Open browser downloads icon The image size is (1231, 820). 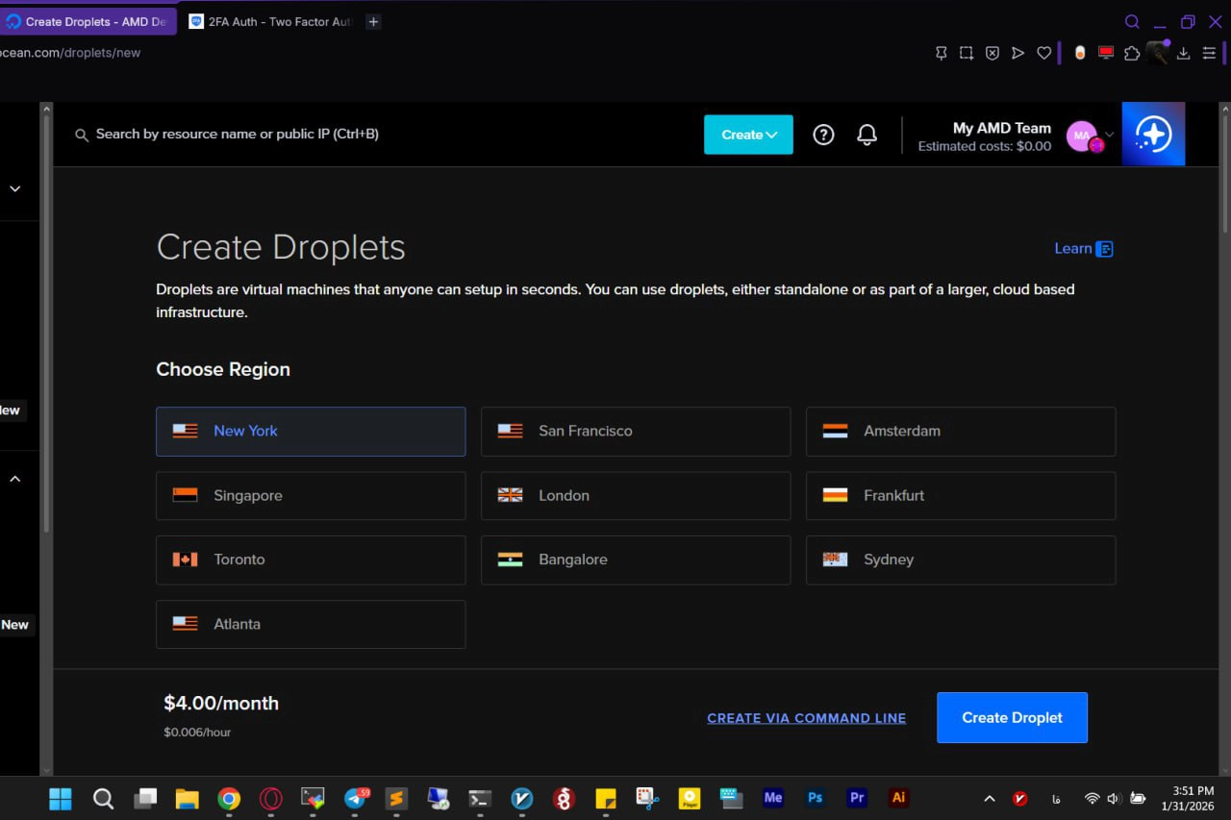coord(1184,53)
